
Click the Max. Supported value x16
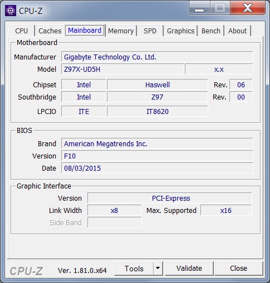point(226,210)
